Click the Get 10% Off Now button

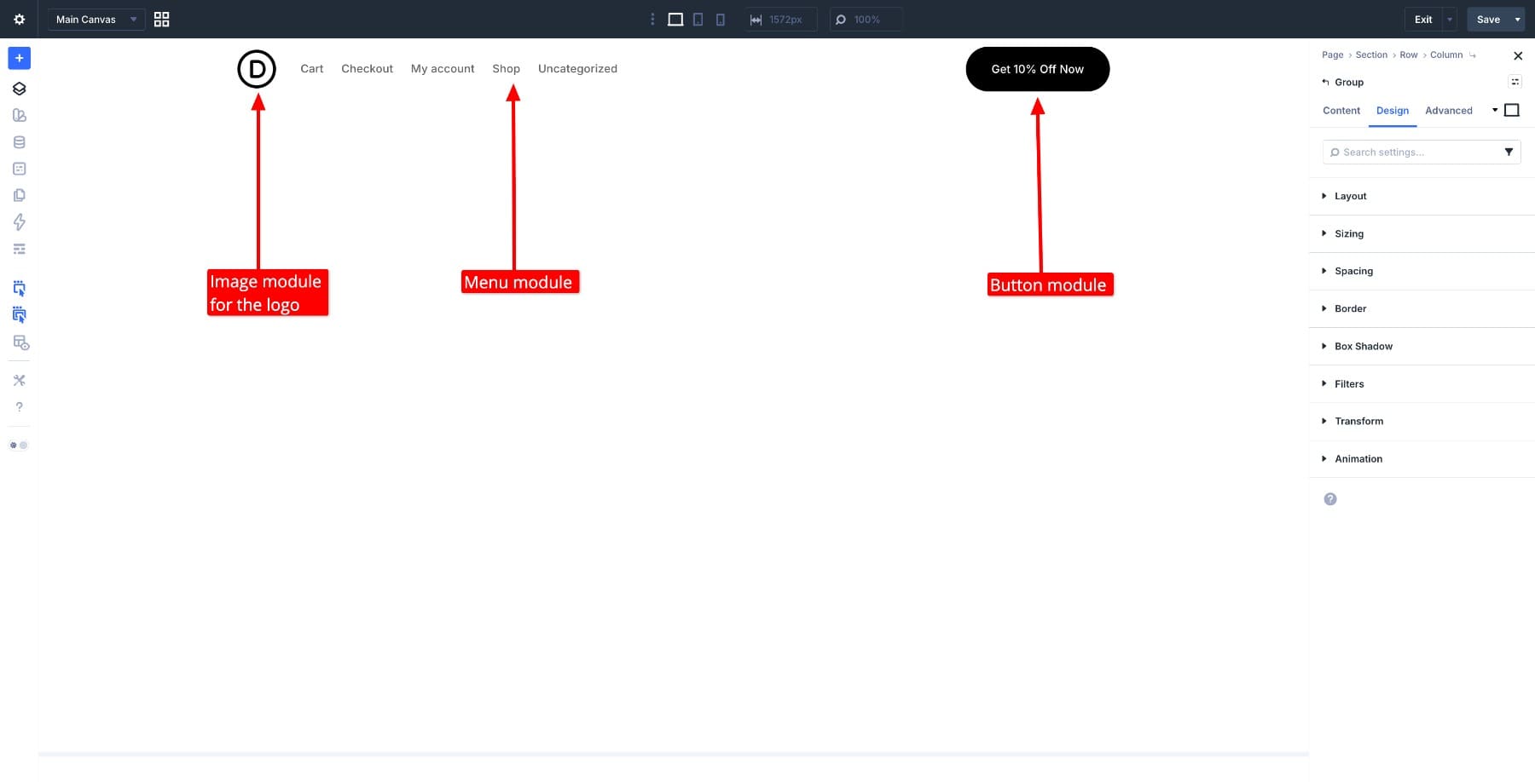pos(1037,69)
